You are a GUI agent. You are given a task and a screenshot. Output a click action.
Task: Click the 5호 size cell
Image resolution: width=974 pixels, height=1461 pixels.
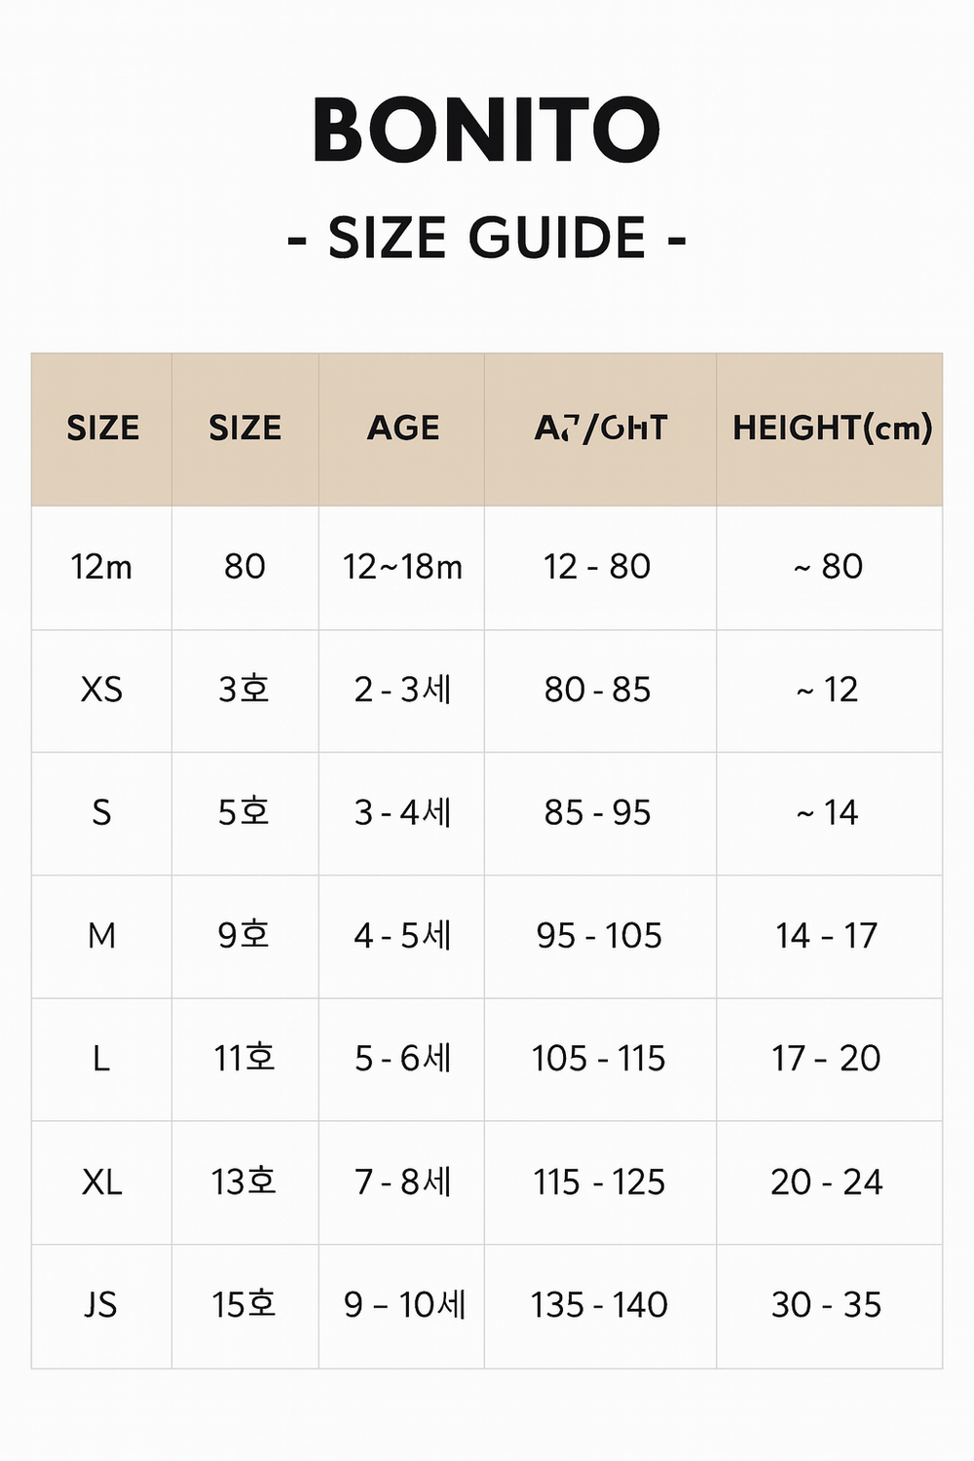point(243,812)
